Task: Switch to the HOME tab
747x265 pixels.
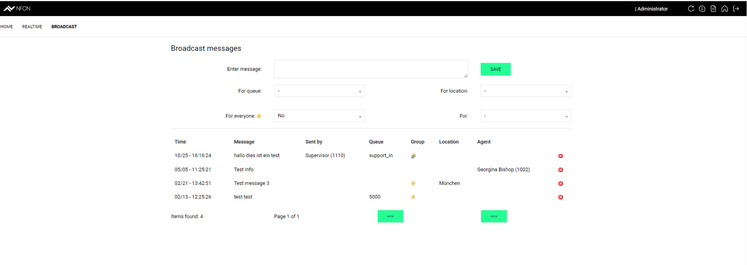Action: [x=7, y=27]
